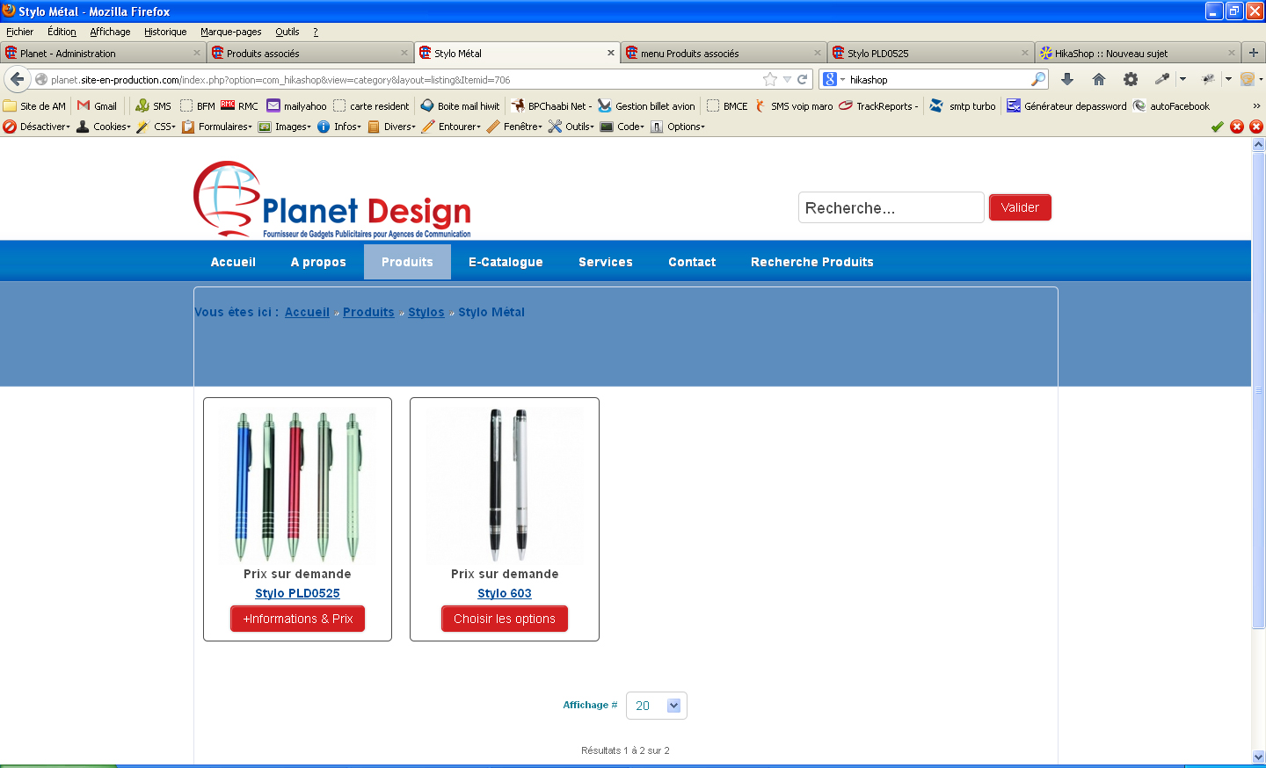This screenshot has width=1266, height=768.
Task: Go to Recherche Produits in the navigation bar
Action: pyautogui.click(x=812, y=262)
